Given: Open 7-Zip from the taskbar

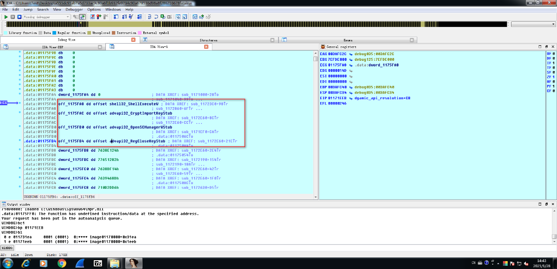Looking at the screenshot, I should coord(98,263).
